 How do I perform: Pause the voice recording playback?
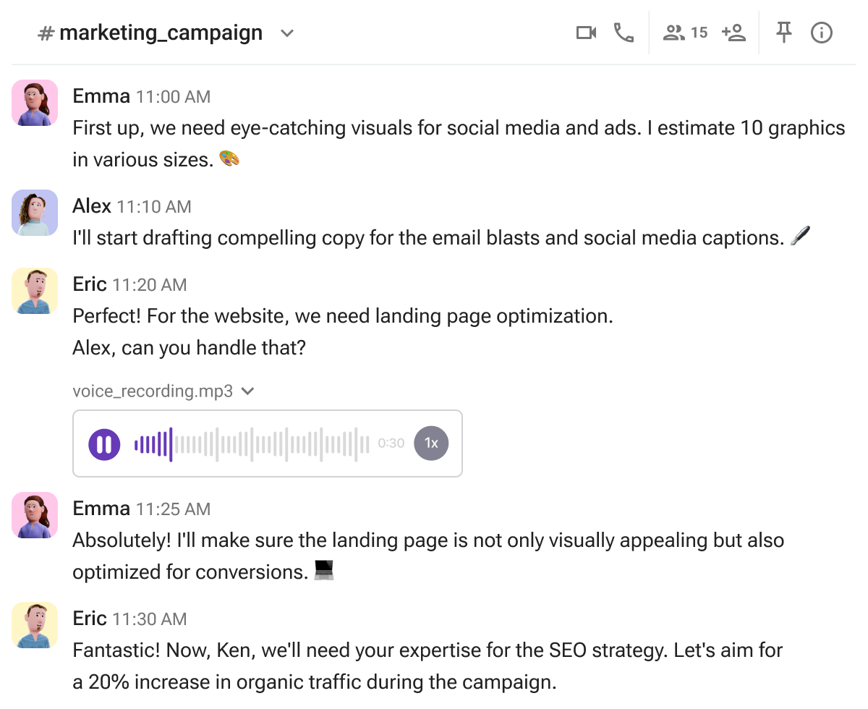(x=104, y=443)
